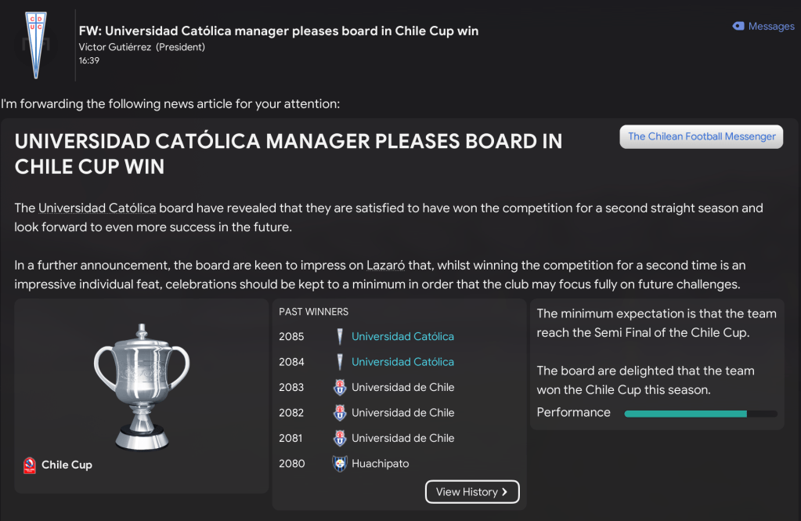Click the 2083 Universidad de Chile badge
The height and width of the screenshot is (521, 801).
[x=339, y=388]
